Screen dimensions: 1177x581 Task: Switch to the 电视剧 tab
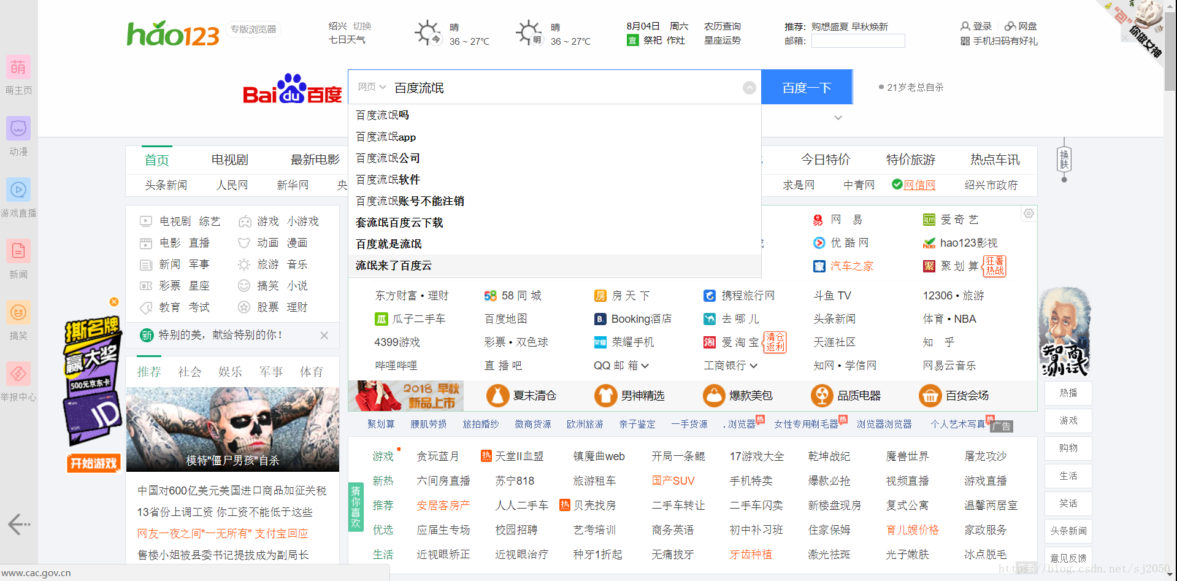pyautogui.click(x=230, y=160)
